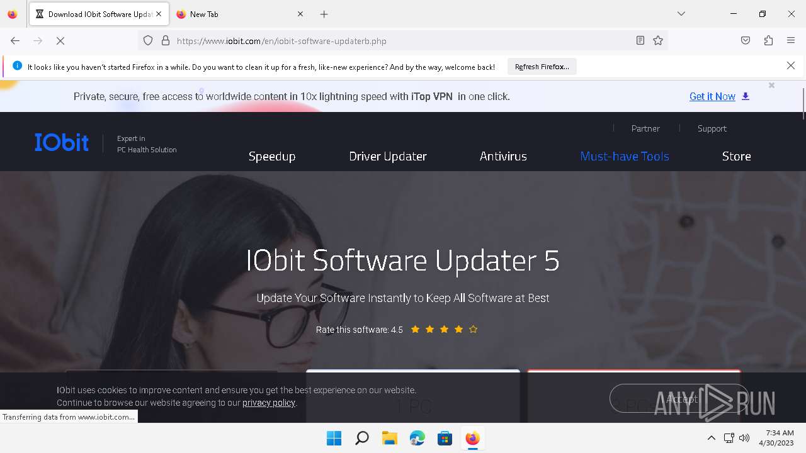Open the tracking protection shield icon
The height and width of the screenshot is (453, 806).
(x=148, y=40)
